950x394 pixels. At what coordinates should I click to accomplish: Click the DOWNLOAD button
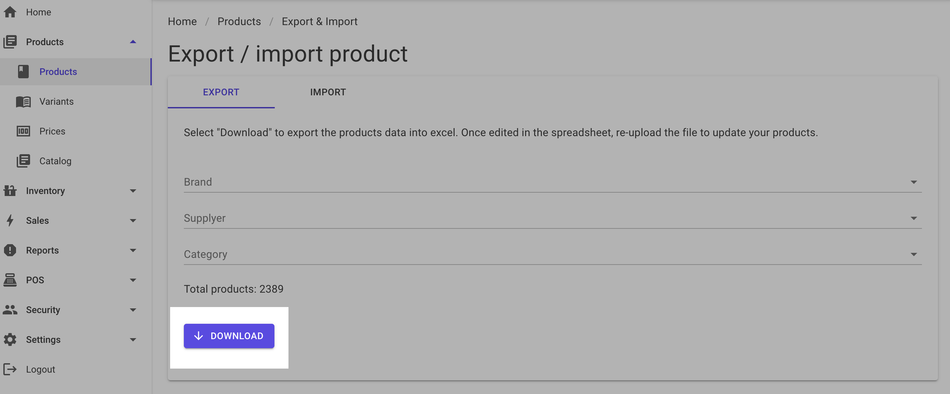[229, 336]
